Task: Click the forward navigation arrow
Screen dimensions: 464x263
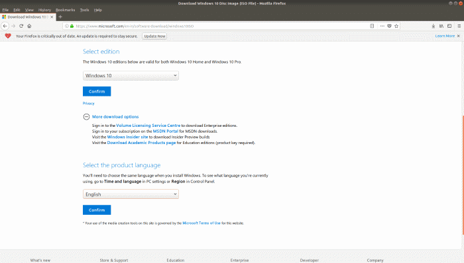Action: pos(13,26)
